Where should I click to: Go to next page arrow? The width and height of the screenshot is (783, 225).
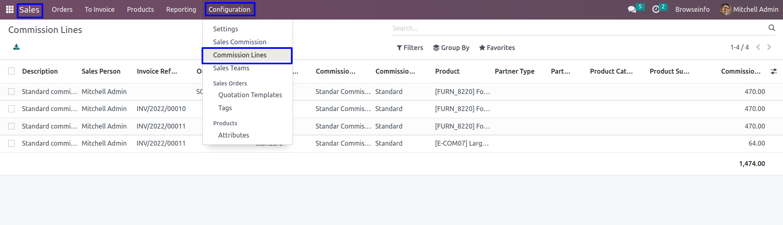(x=769, y=47)
